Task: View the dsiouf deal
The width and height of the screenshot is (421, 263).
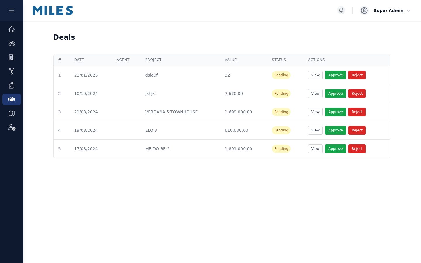Action: click(315, 75)
